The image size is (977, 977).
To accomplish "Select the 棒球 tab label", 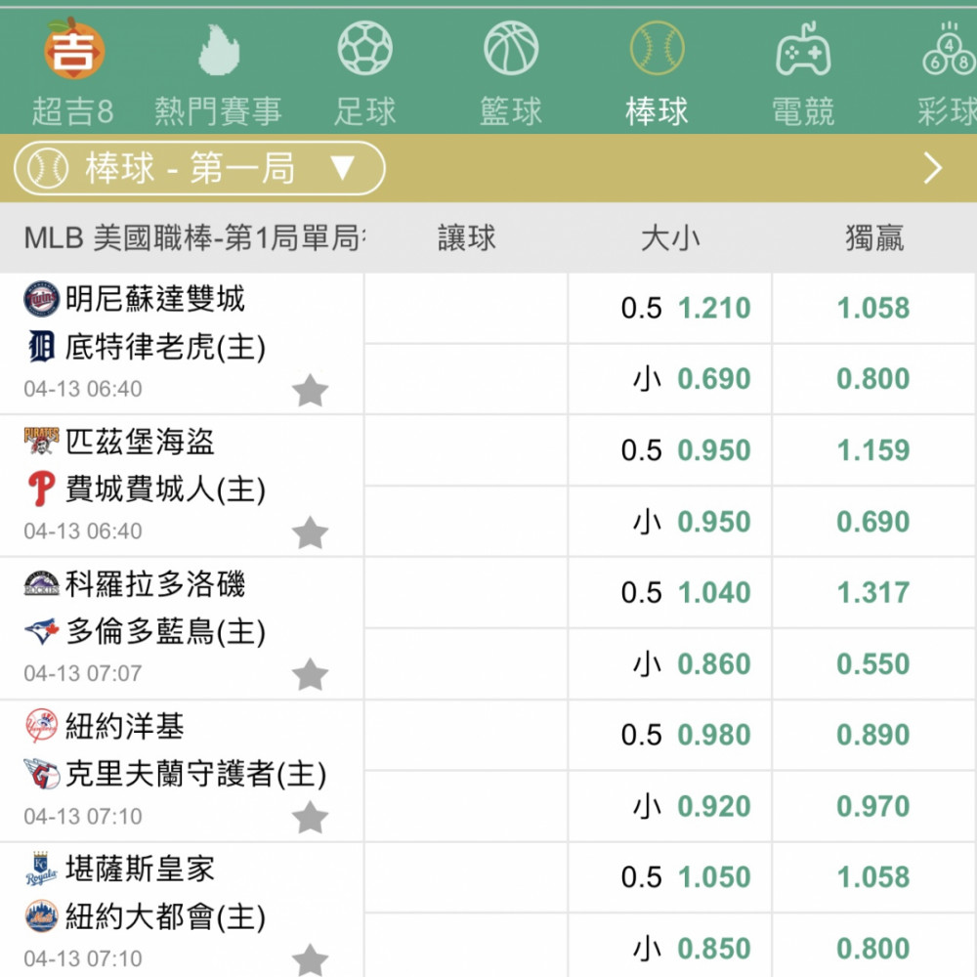I will point(657,112).
